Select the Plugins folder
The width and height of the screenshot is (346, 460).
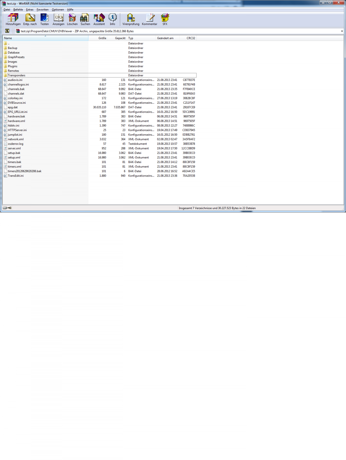pos(100,66)
